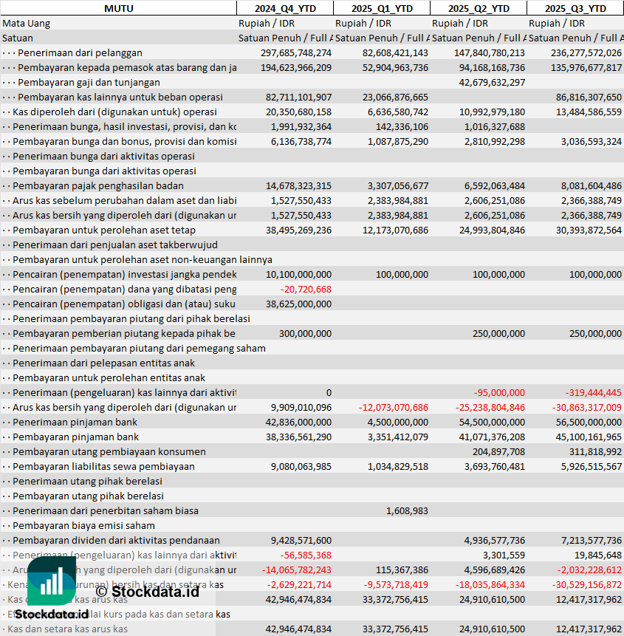The image size is (624, 636).
Task: Select the red -20,720,668 cell
Action: (306, 289)
